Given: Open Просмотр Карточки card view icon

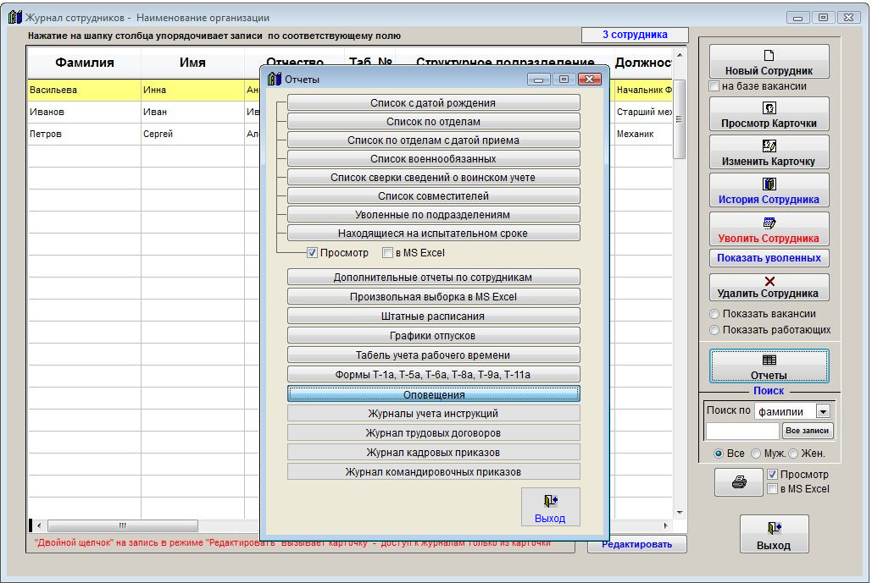Looking at the screenshot, I should point(769,108).
